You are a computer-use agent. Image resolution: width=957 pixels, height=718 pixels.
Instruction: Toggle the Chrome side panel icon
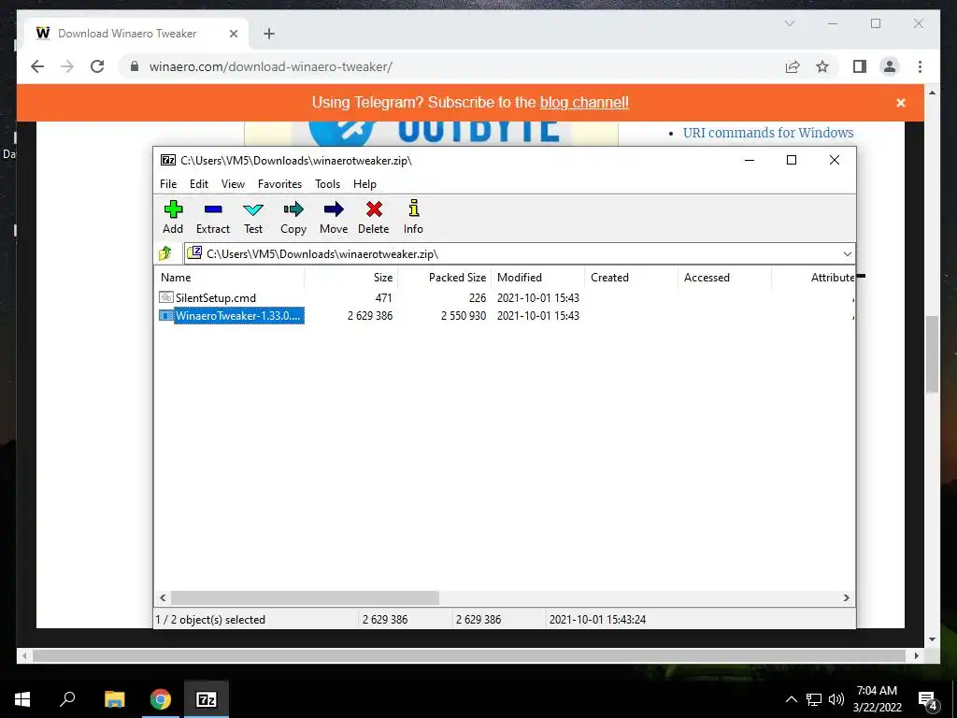pyautogui.click(x=860, y=66)
